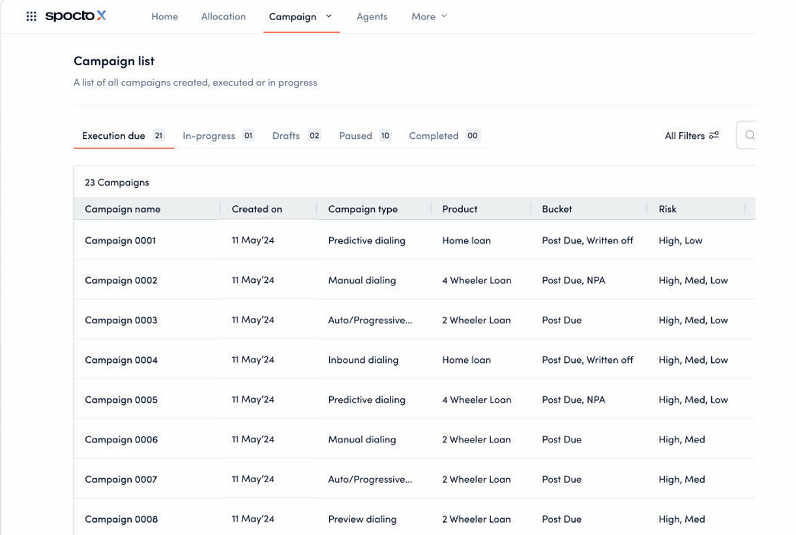
Task: Switch to the Paused tab
Action: [364, 136]
